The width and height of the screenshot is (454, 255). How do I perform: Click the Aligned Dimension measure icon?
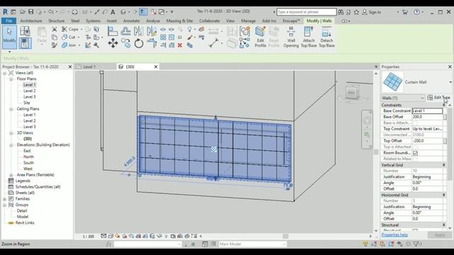(x=214, y=43)
